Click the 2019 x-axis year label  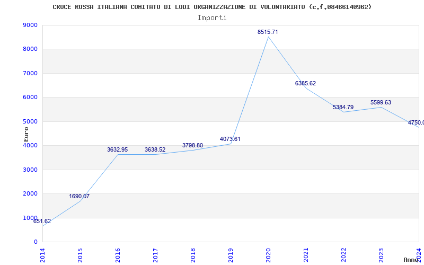(x=231, y=255)
